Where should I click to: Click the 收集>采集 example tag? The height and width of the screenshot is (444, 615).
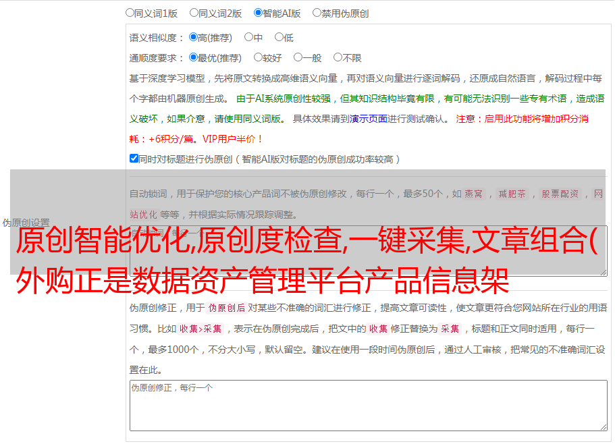click(x=200, y=329)
